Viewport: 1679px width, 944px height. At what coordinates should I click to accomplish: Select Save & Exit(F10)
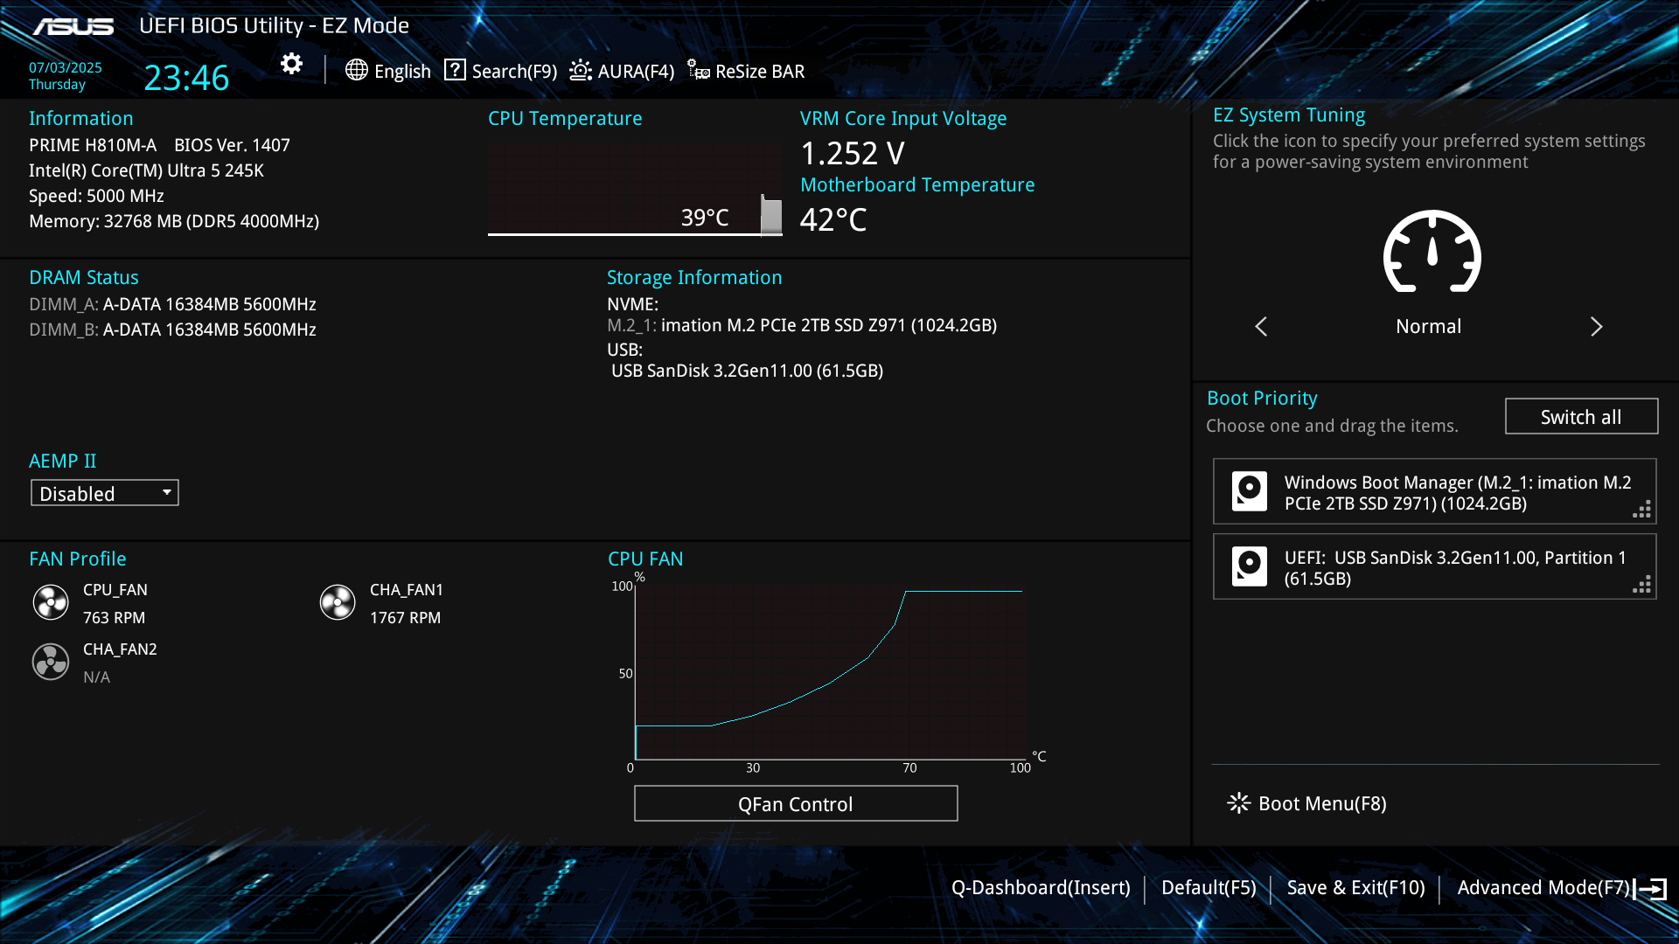click(x=1355, y=888)
